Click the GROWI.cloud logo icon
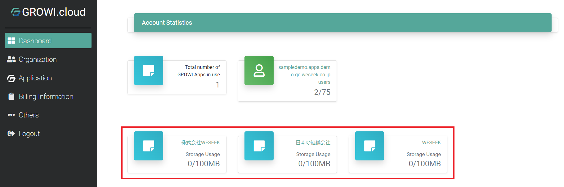Viewport: 564px width, 187px height. coord(16,12)
